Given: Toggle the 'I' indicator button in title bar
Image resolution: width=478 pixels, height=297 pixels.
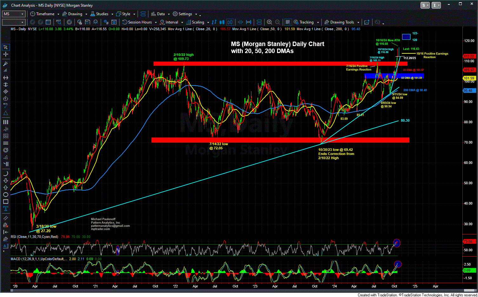Looking at the screenshot, I should (x=436, y=5).
